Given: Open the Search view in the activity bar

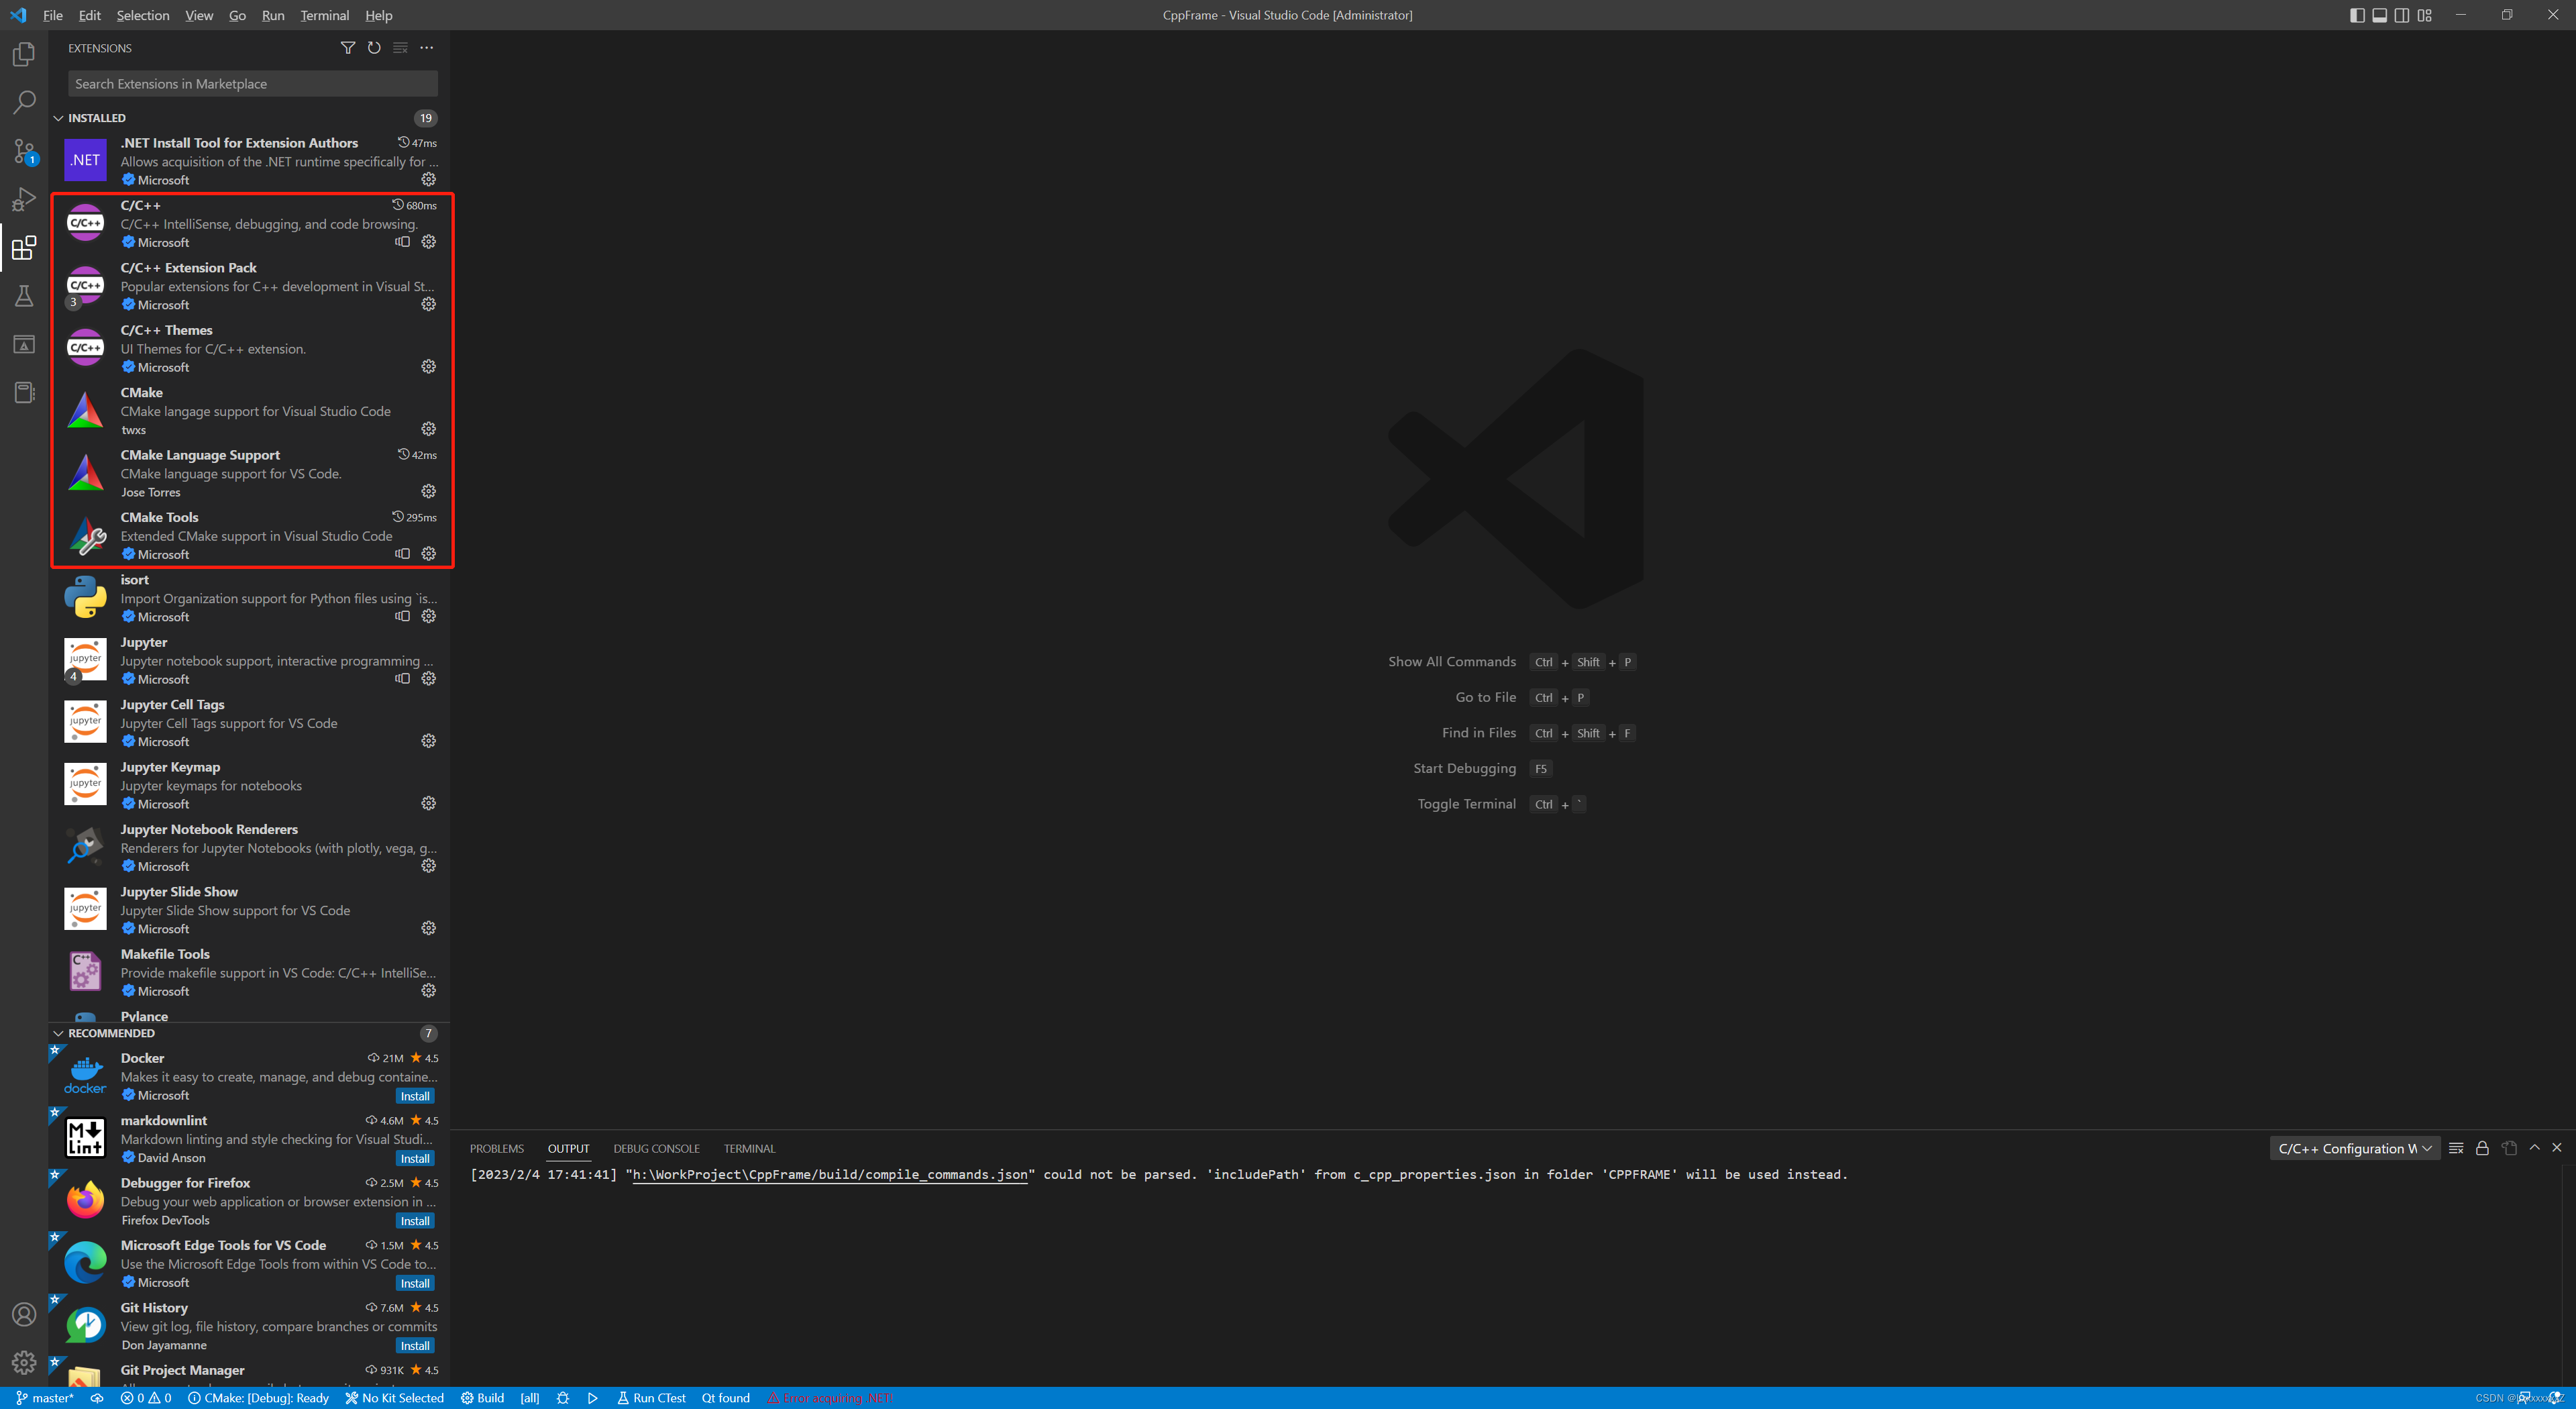Looking at the screenshot, I should (24, 102).
